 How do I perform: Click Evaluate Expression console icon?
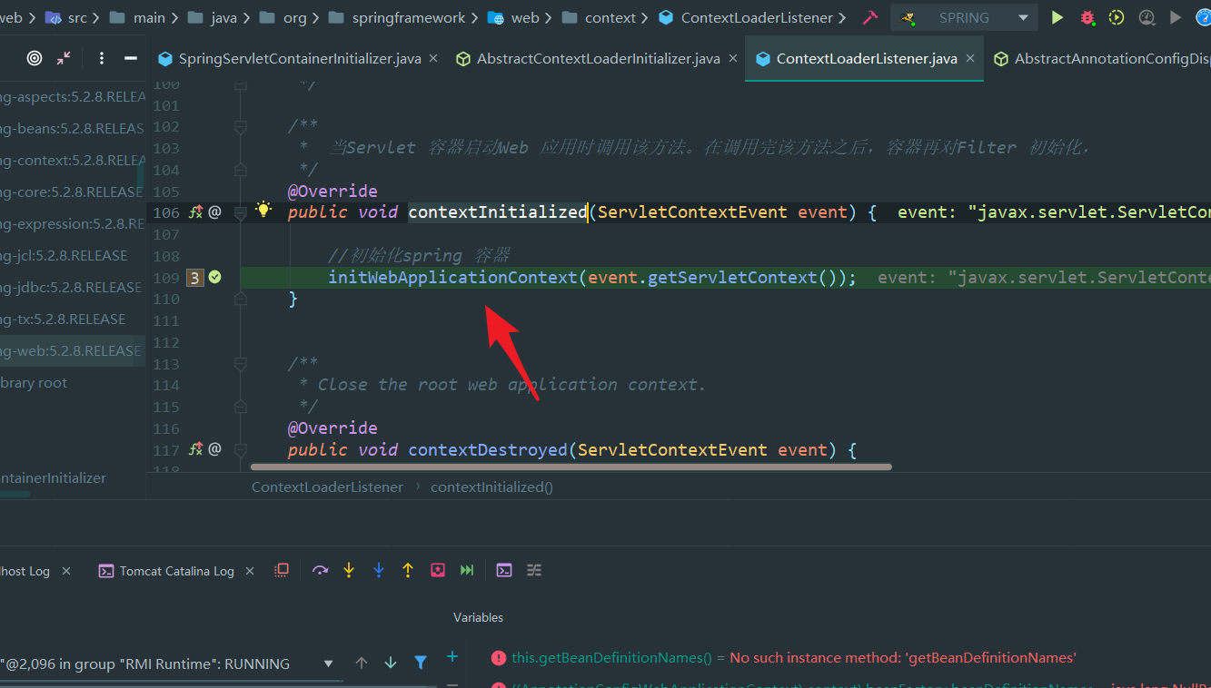click(504, 570)
